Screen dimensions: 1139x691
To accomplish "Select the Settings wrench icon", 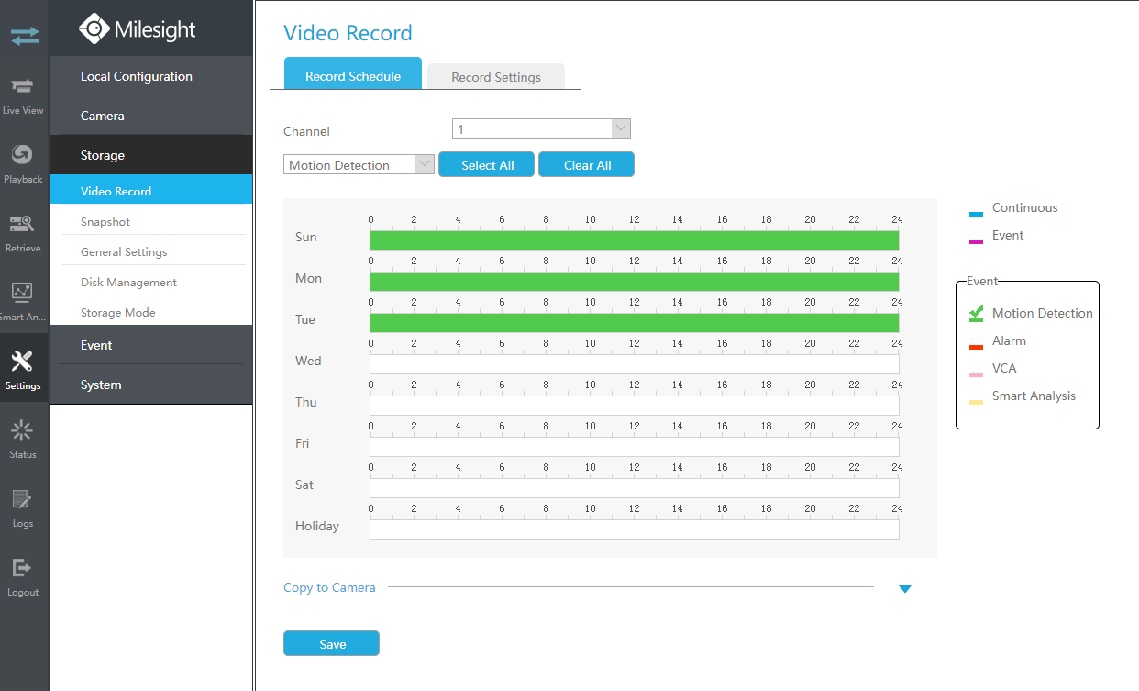I will (x=23, y=362).
